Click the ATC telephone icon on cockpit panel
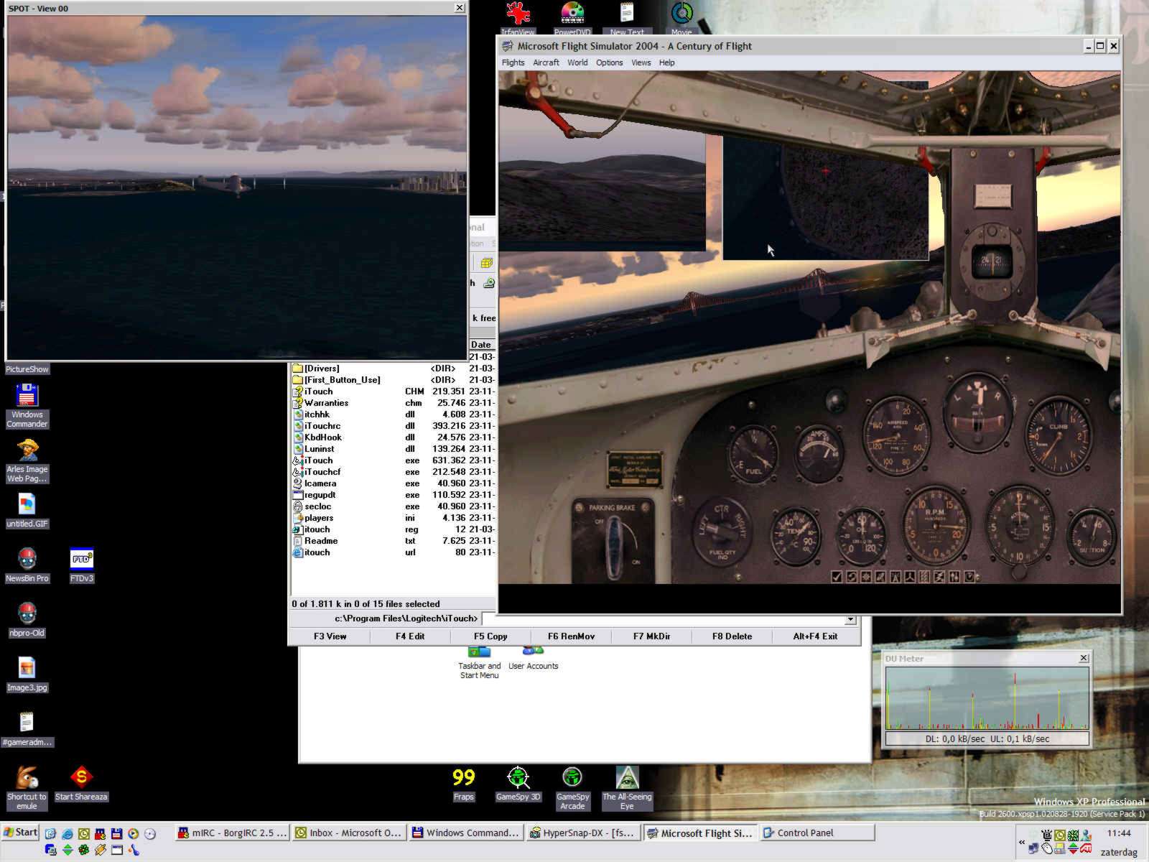 pyautogui.click(x=852, y=577)
